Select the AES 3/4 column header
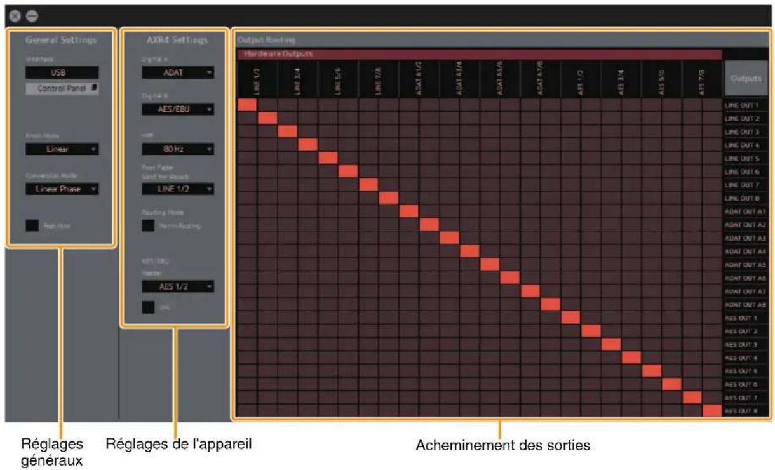 click(621, 79)
